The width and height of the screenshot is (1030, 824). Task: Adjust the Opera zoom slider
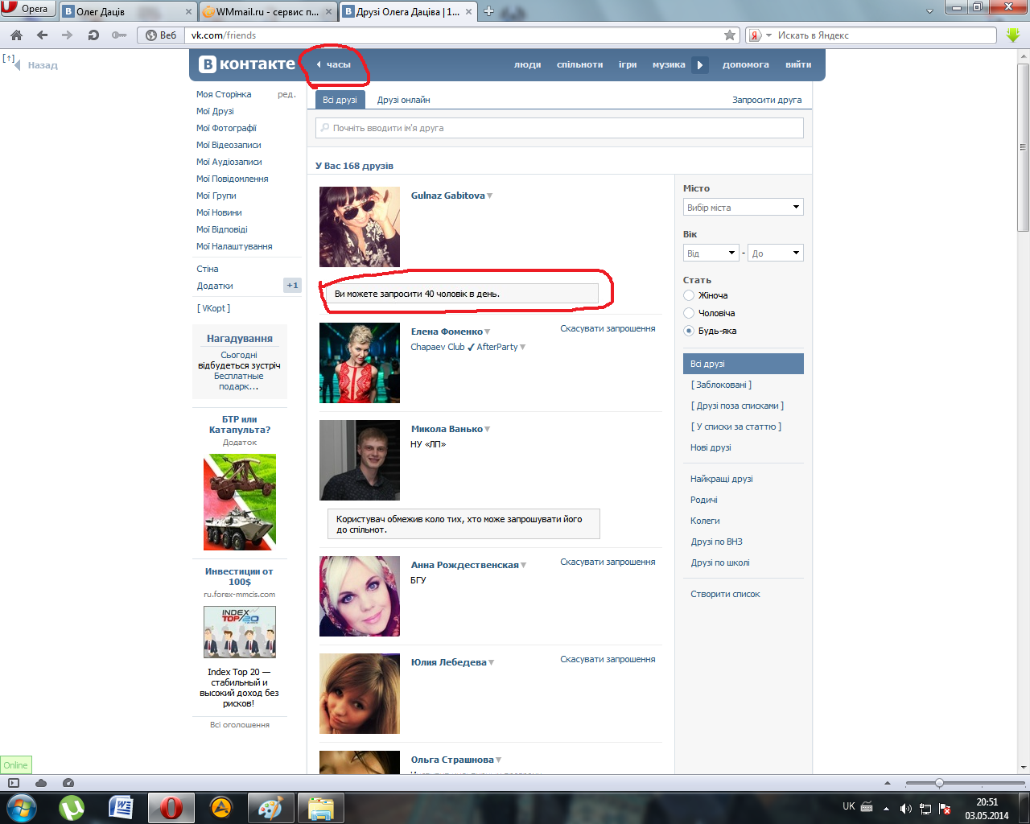(939, 783)
